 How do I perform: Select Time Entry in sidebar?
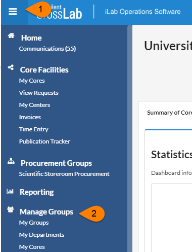click(x=34, y=129)
